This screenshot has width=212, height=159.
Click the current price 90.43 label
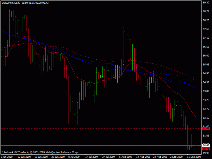click(206, 145)
